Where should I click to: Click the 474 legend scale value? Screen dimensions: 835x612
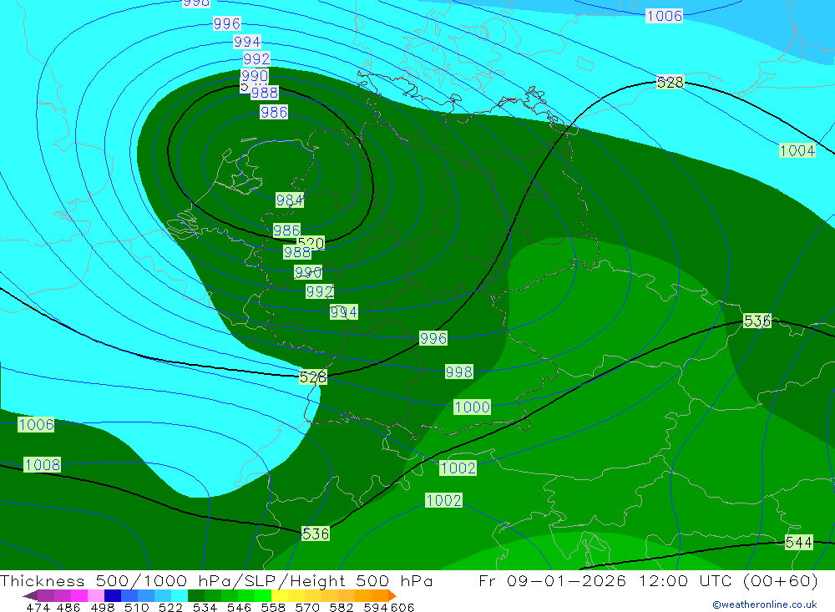coord(38,607)
